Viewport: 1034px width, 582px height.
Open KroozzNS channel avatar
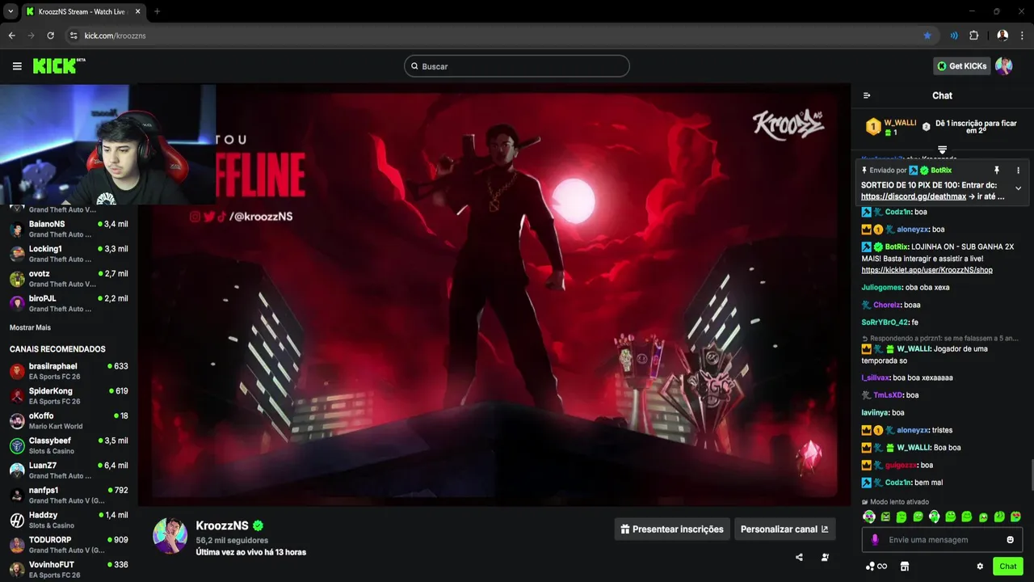(x=170, y=536)
